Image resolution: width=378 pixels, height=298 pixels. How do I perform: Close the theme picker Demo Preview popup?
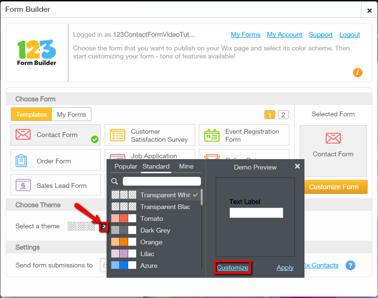[x=297, y=166]
